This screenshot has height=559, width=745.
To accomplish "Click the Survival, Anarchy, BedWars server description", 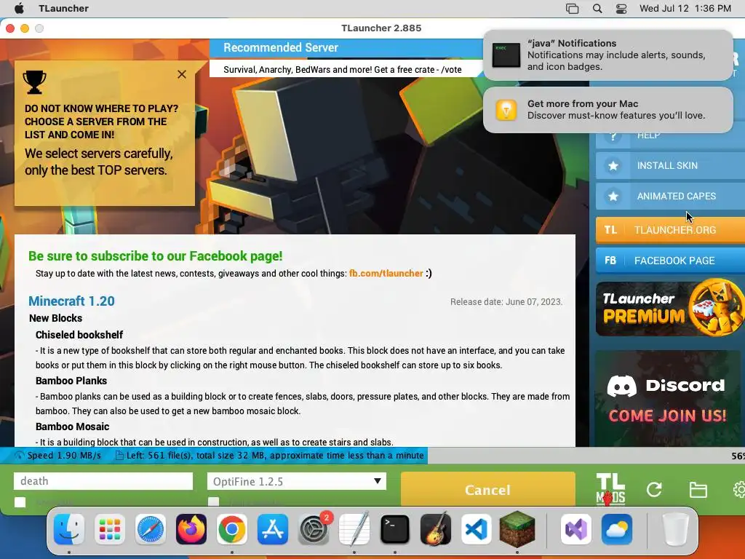I will click(343, 69).
